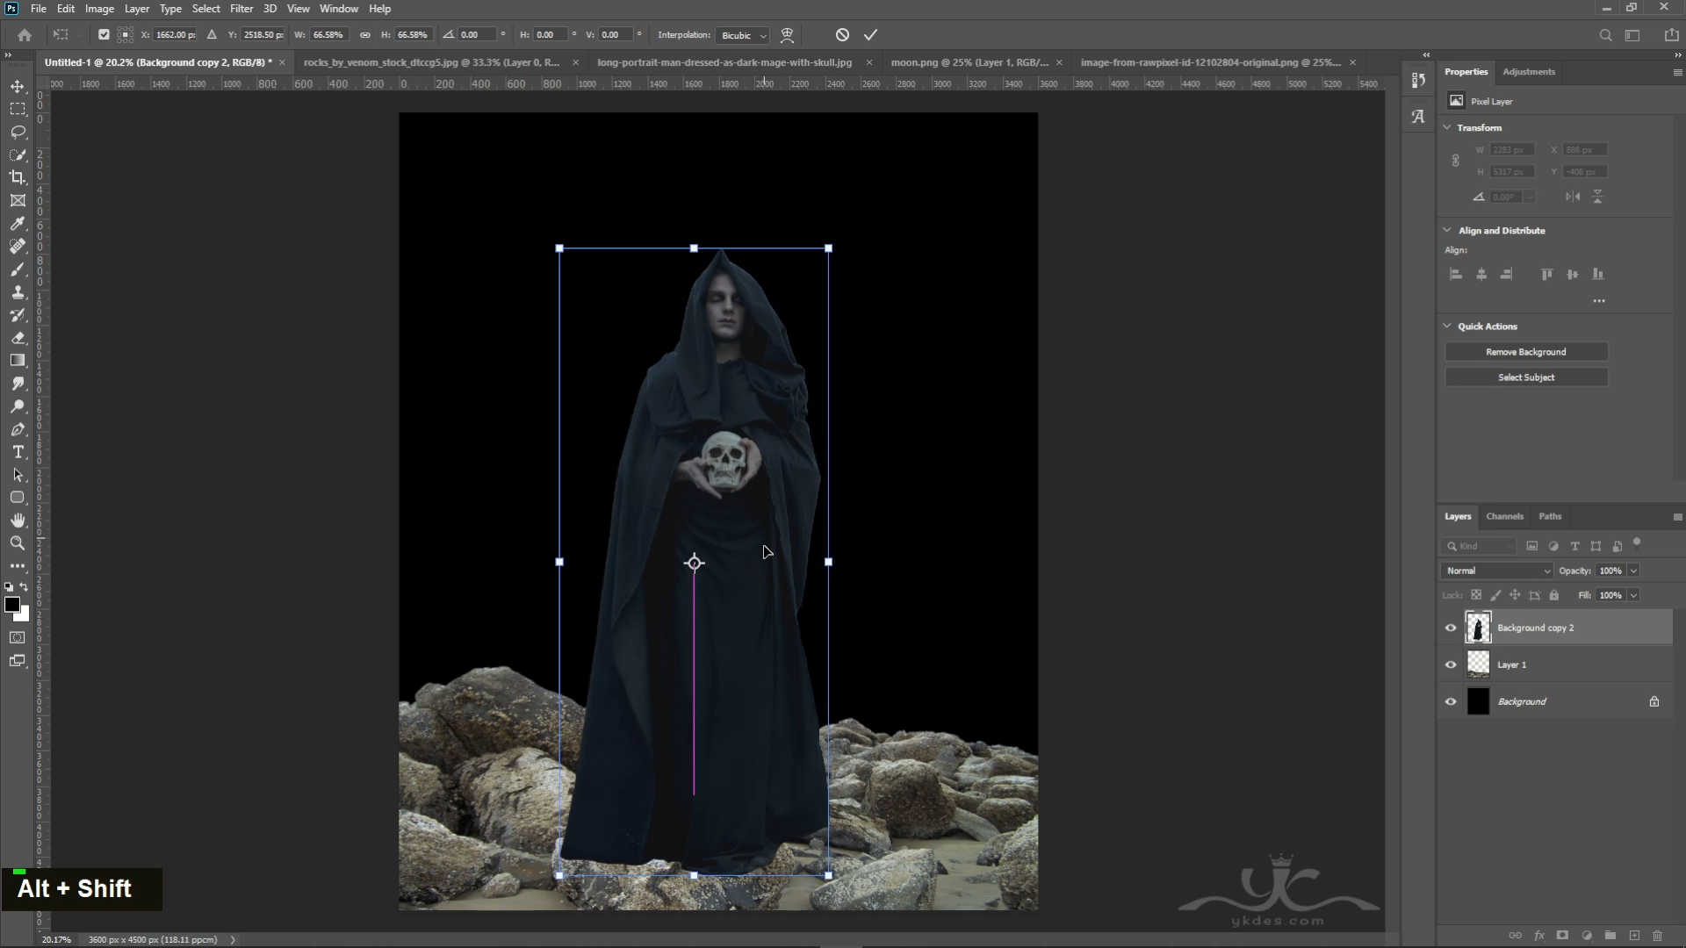Open the Interpolation Bicubic dropdown

pyautogui.click(x=743, y=35)
